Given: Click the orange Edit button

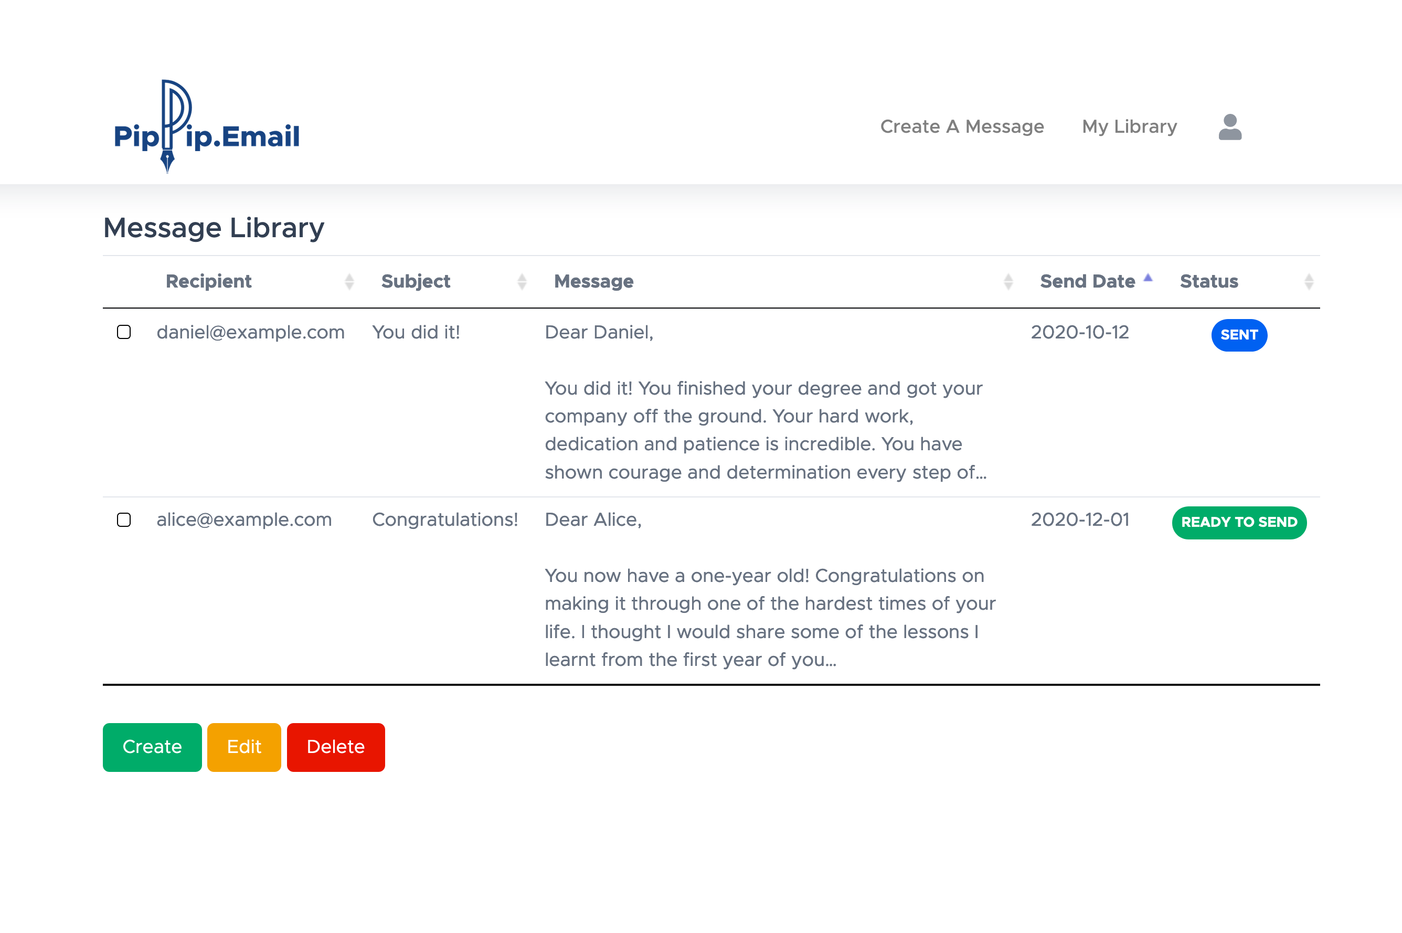Looking at the screenshot, I should (244, 747).
